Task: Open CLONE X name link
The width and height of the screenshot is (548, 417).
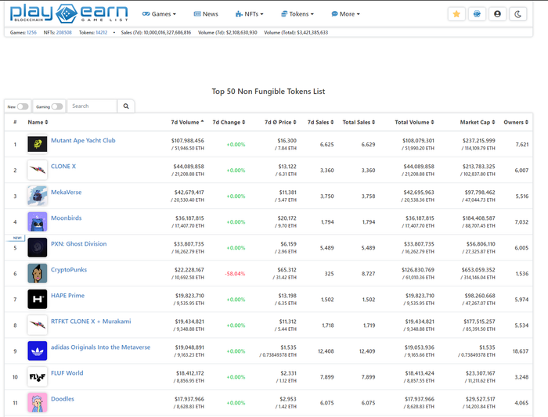Action: click(63, 166)
